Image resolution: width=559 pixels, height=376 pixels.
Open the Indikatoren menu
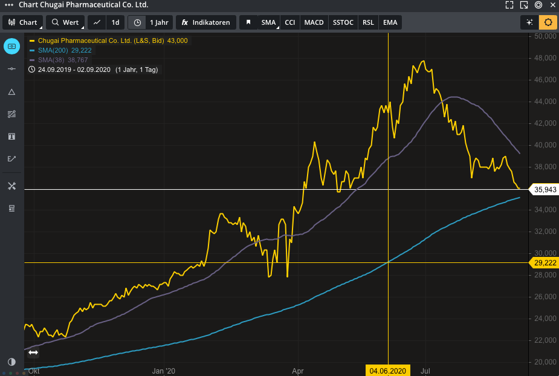(x=205, y=22)
